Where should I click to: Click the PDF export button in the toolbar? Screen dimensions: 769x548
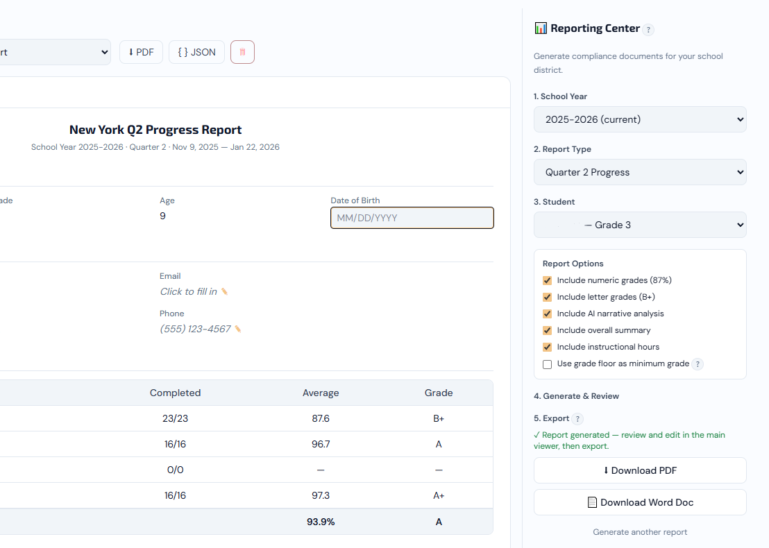coord(141,51)
